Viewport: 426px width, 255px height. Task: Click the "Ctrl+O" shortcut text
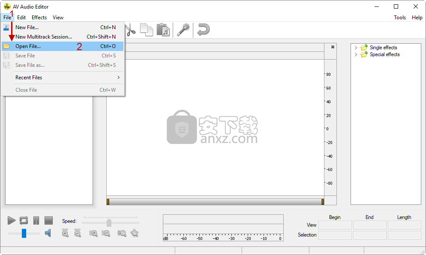point(108,46)
